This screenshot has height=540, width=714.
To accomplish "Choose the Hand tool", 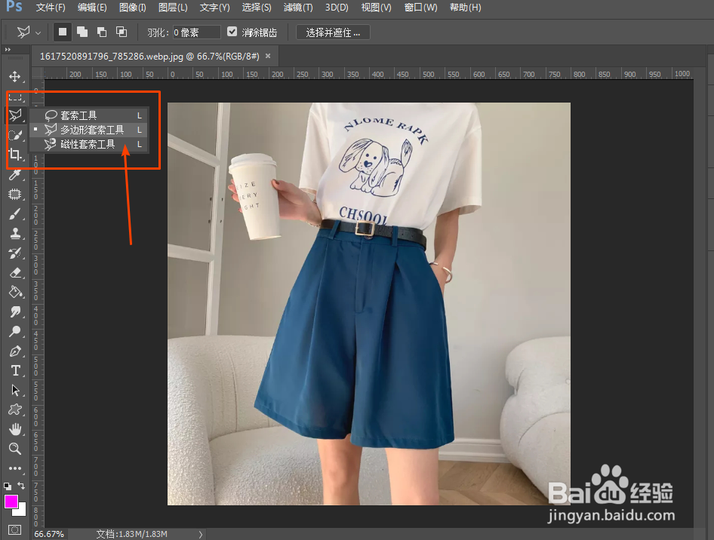I will tap(15, 429).
